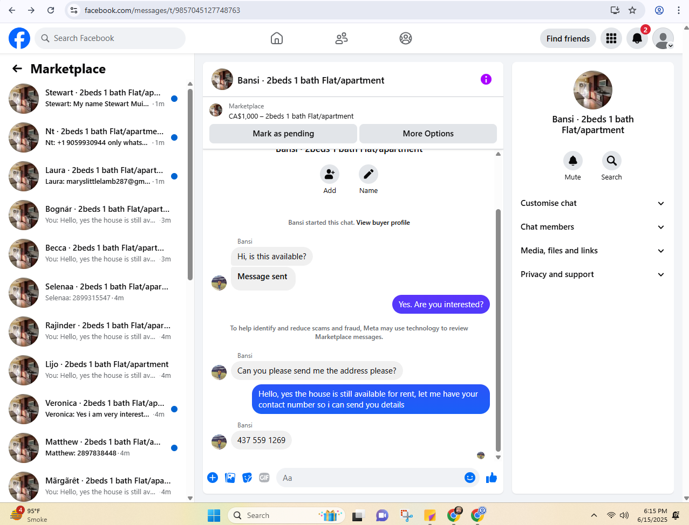Open Stewart conversation in list
The image size is (689, 525).
click(x=94, y=99)
